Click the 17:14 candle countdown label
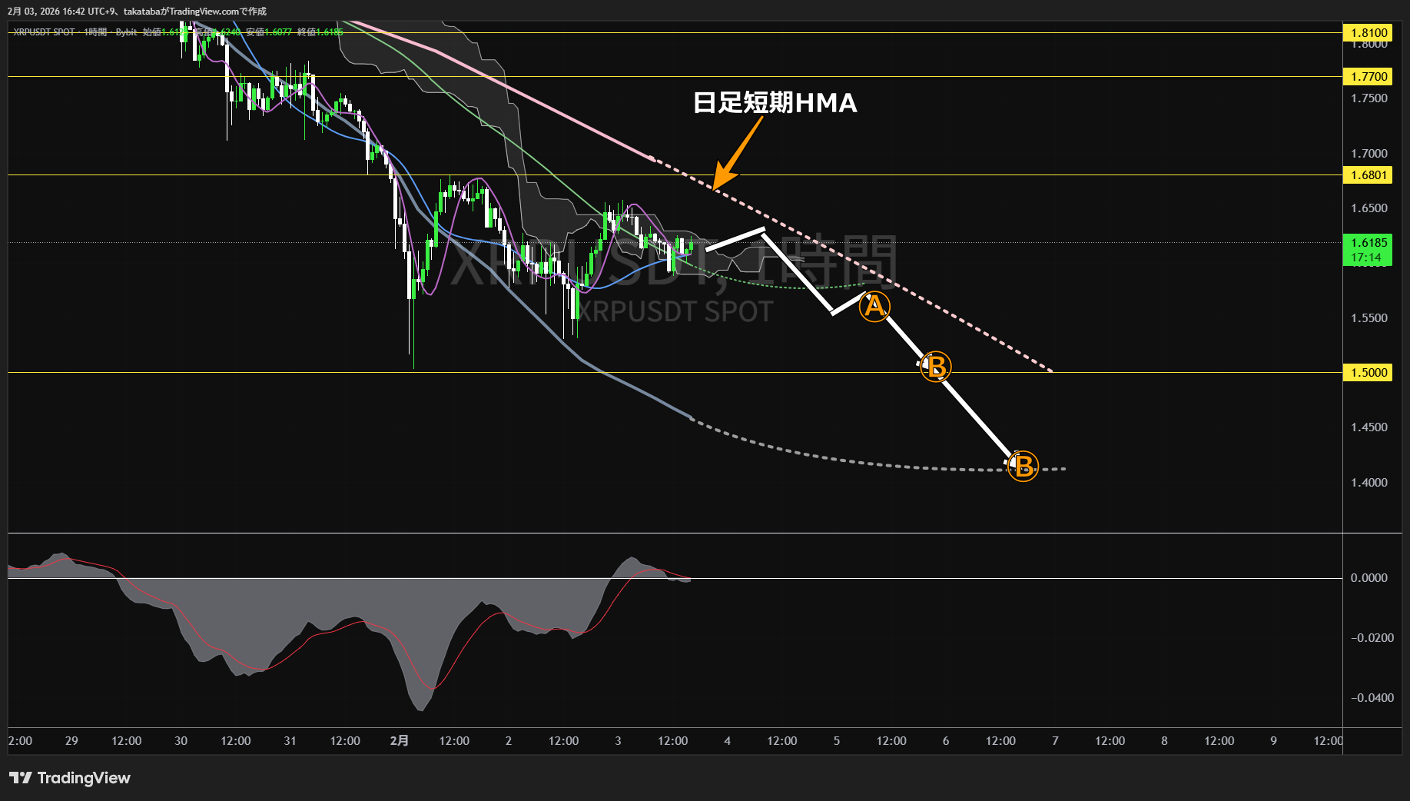Image resolution: width=1410 pixels, height=801 pixels. 1366,258
